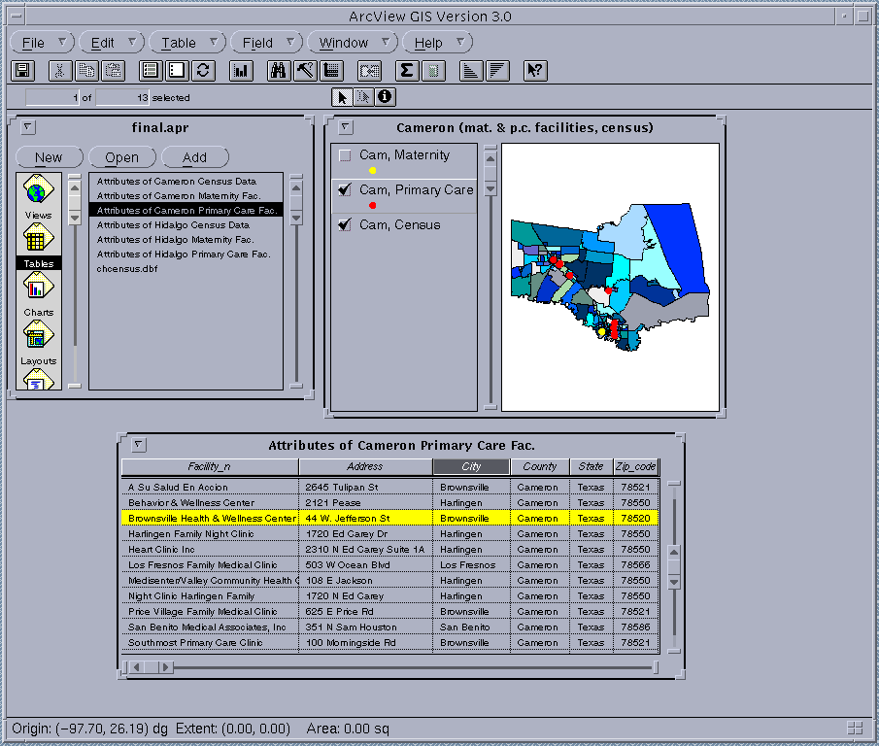Click the selected record number field
Image resolution: width=879 pixels, height=746 pixels.
point(52,97)
